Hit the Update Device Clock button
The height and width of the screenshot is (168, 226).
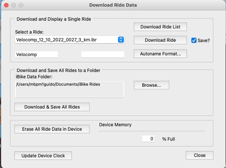click(43, 155)
